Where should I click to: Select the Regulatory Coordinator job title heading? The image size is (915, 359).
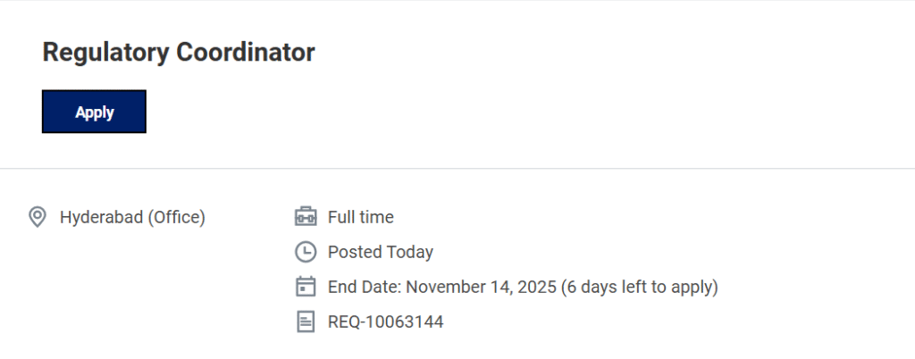pos(179,53)
